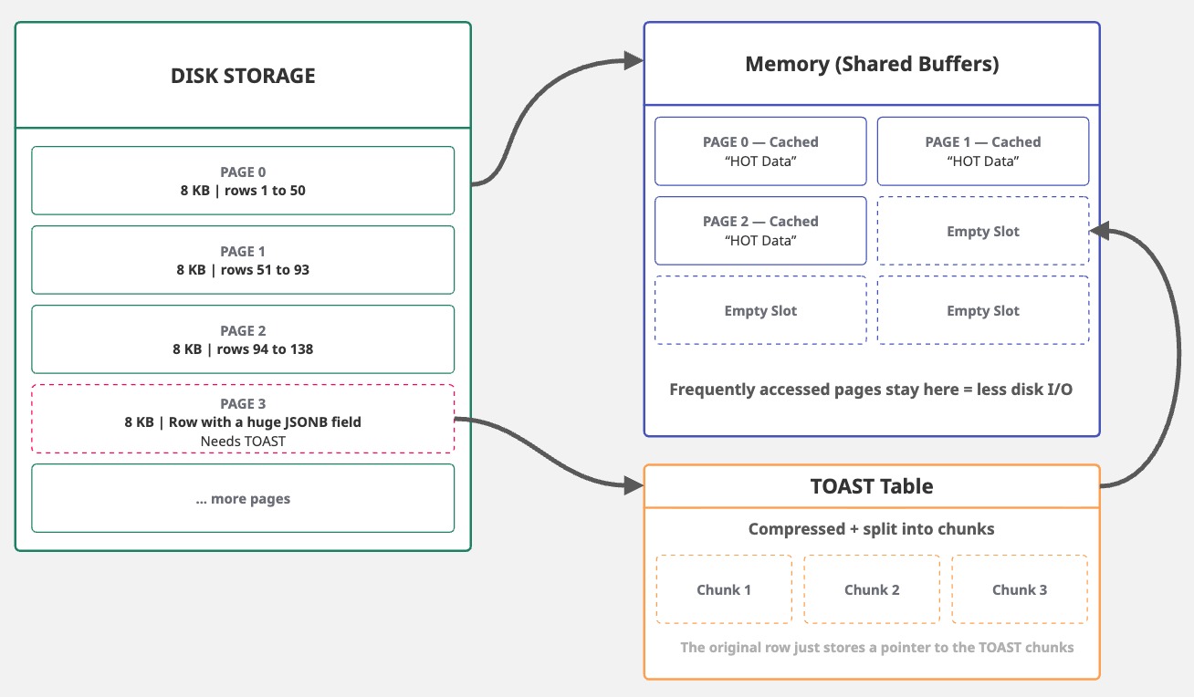Click the Chunk 2 box

[x=872, y=589]
